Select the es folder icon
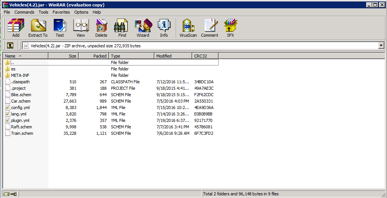387x198 pixels. tap(8, 69)
